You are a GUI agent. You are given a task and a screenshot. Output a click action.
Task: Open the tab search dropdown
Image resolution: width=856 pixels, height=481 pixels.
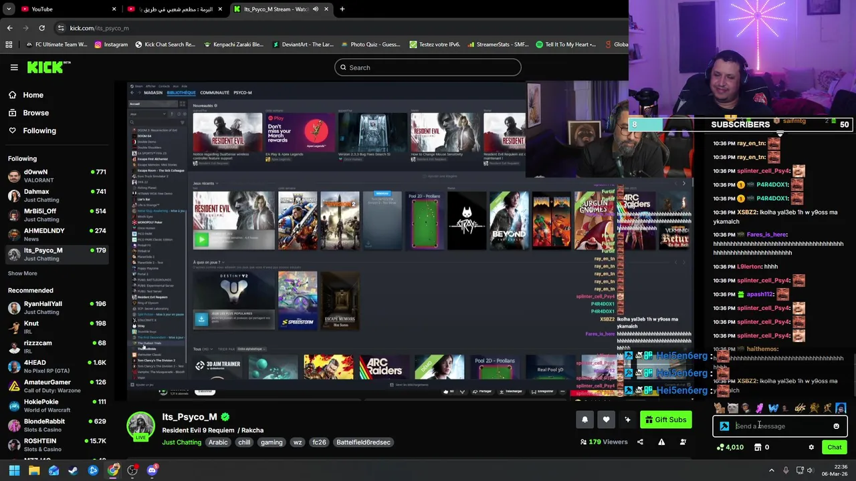pyautogui.click(x=9, y=9)
